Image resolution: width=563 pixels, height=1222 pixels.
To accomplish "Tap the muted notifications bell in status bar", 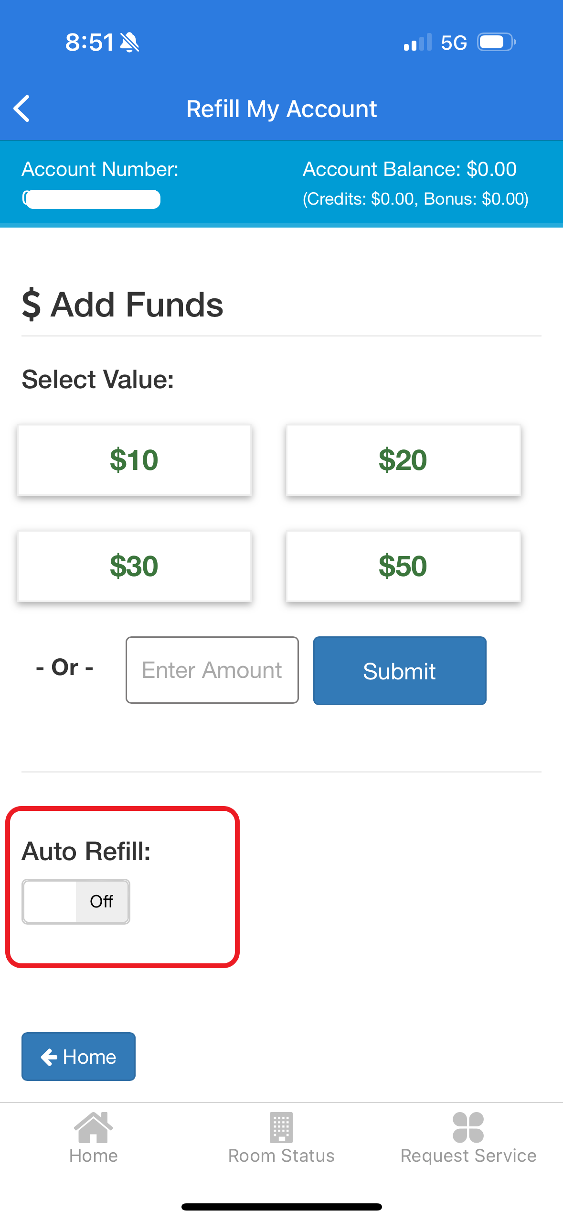I will pos(129,42).
